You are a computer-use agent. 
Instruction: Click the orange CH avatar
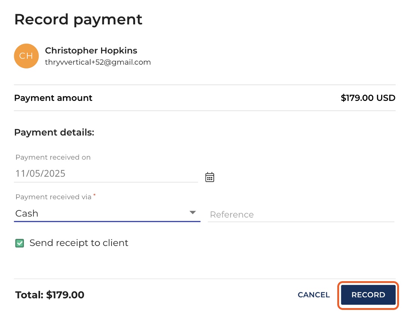tap(26, 56)
